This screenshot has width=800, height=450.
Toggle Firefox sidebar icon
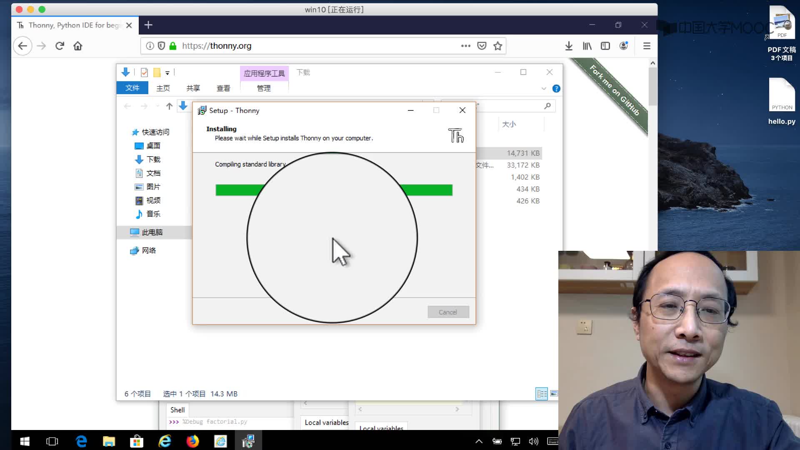(605, 46)
